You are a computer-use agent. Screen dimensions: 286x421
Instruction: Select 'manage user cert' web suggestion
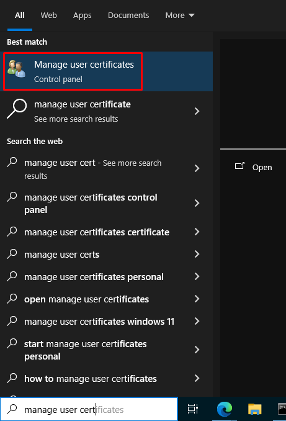tap(106, 169)
